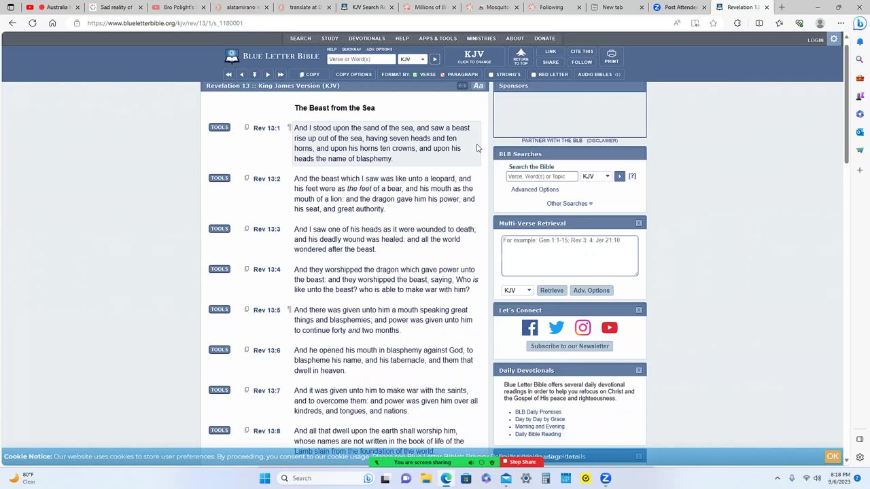
Task: Click the copy icon beside Rev 13:4
Action: pos(247,269)
